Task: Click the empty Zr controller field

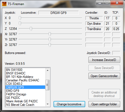Action: click(94, 45)
